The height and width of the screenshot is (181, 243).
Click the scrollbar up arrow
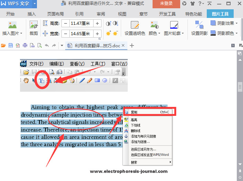click(240, 60)
